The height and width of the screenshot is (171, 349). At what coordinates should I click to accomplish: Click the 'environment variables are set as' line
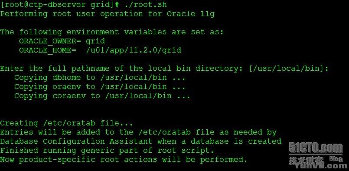click(112, 32)
